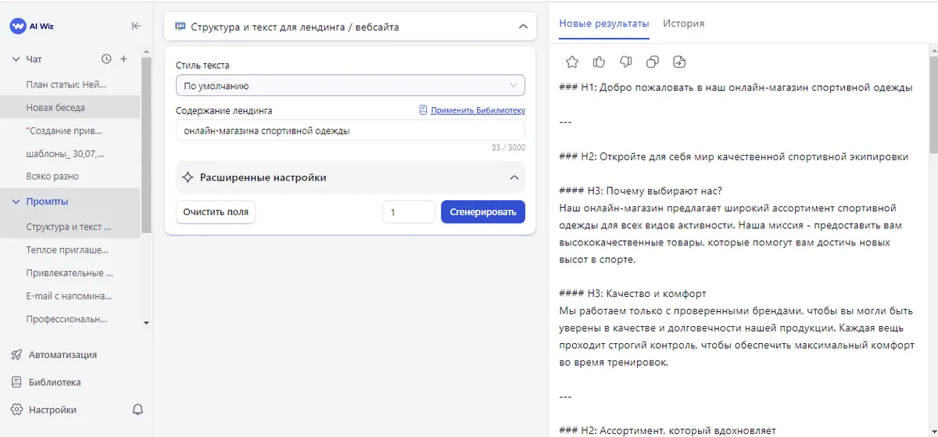The image size is (938, 437).
Task: Collapse the sidebar with the arrow icon
Action: coord(136,26)
